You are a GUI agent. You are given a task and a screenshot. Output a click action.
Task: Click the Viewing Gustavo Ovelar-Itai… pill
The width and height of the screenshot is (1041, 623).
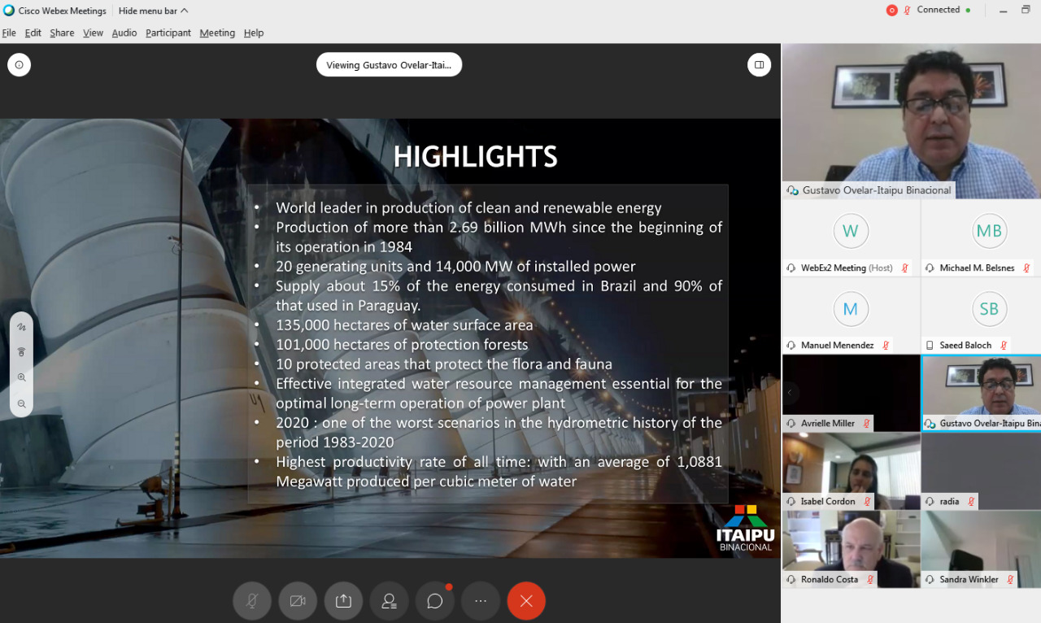[x=389, y=65]
